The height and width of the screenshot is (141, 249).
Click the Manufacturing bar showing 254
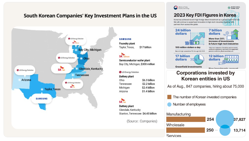point(186,119)
